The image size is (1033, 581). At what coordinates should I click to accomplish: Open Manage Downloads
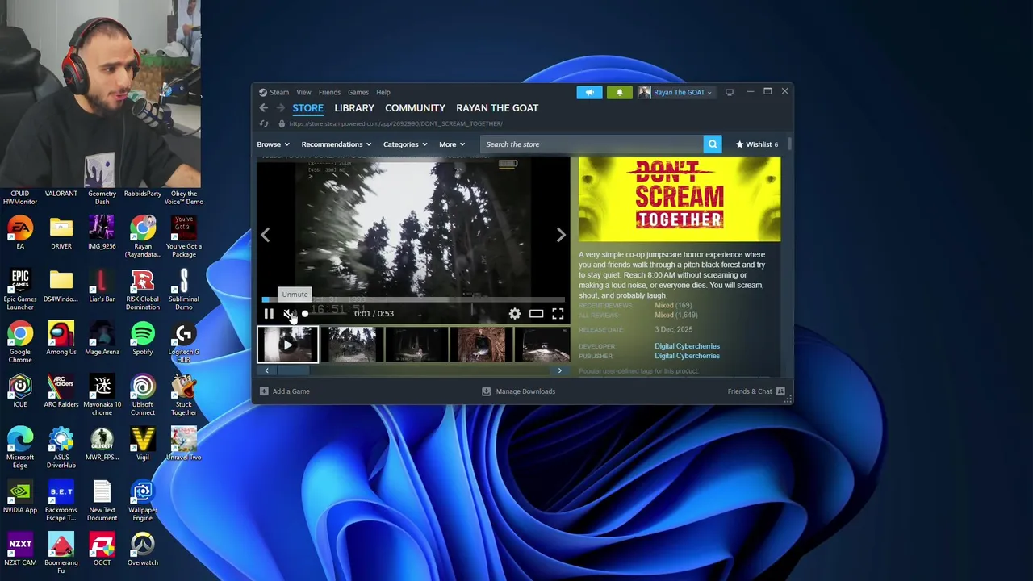(x=518, y=391)
